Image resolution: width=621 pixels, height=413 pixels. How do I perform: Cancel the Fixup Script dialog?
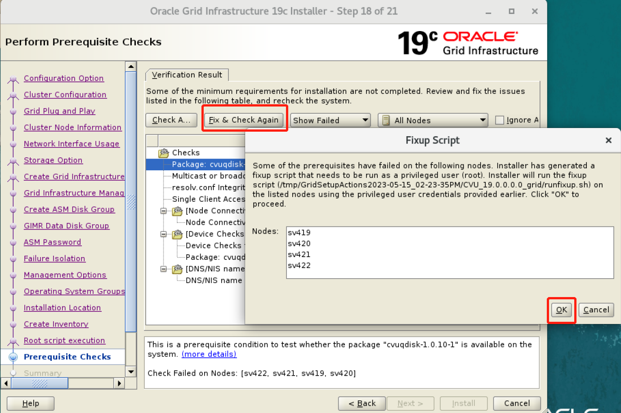click(x=596, y=310)
